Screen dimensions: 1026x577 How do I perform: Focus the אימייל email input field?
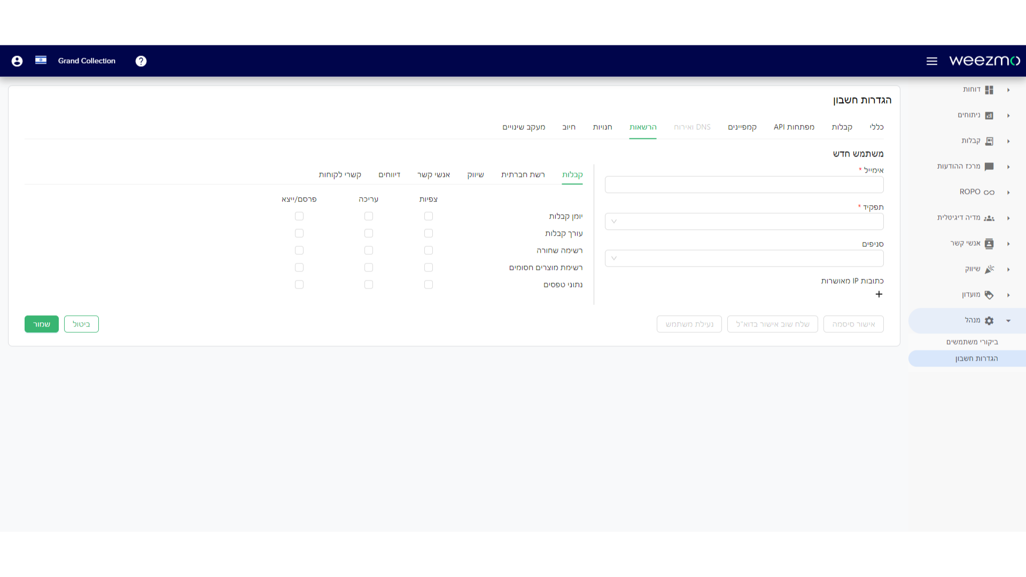coord(744,184)
